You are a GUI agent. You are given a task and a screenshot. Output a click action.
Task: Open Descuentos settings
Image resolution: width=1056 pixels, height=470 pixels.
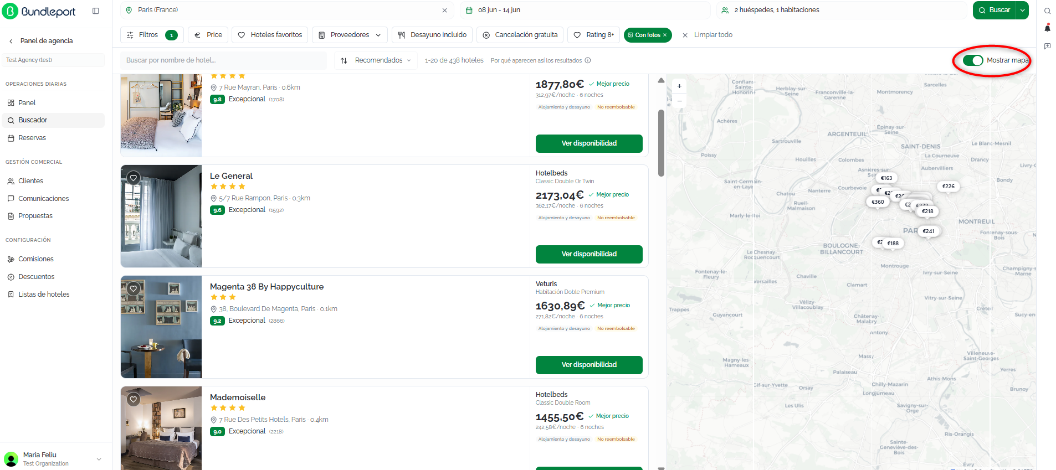pyautogui.click(x=53, y=277)
